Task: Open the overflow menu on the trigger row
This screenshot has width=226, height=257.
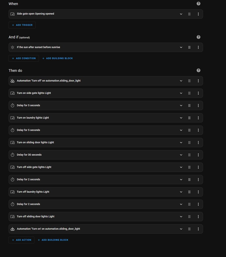Action: coord(198,14)
